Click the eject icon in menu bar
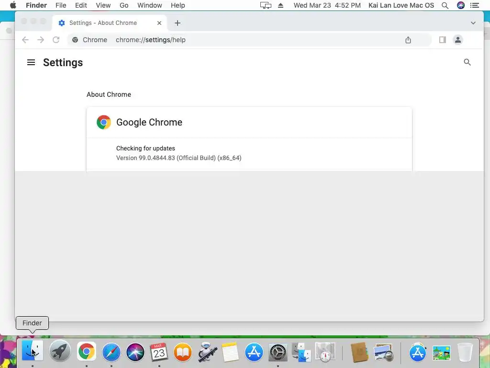This screenshot has width=490, height=368. (x=280, y=5)
